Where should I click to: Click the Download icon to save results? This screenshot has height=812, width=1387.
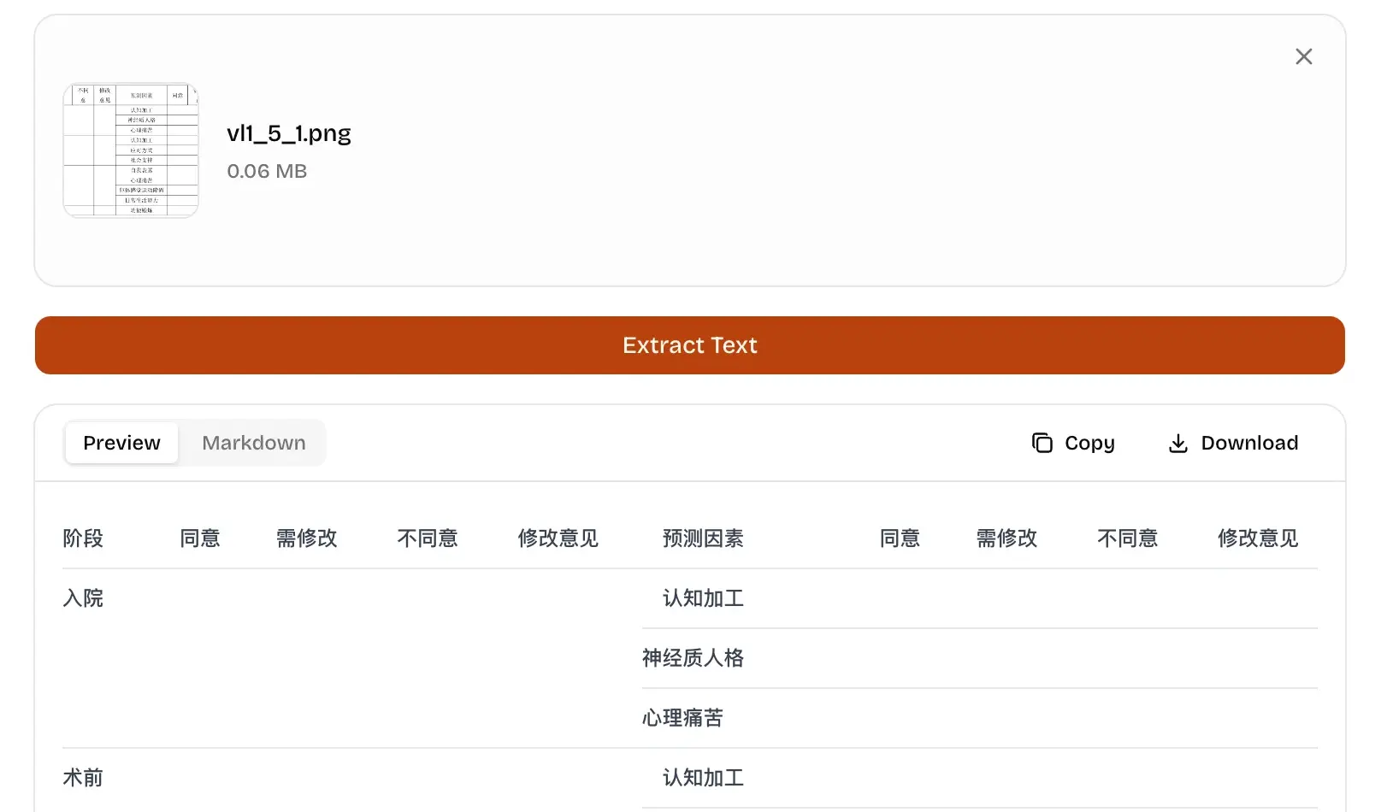tap(1178, 443)
